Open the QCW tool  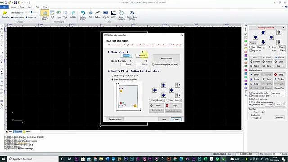pyautogui.click(x=113, y=14)
